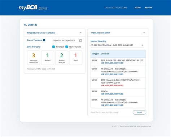Click the Hi, User123 greeting
Screen dimensions: 171x137
click(x=31, y=25)
